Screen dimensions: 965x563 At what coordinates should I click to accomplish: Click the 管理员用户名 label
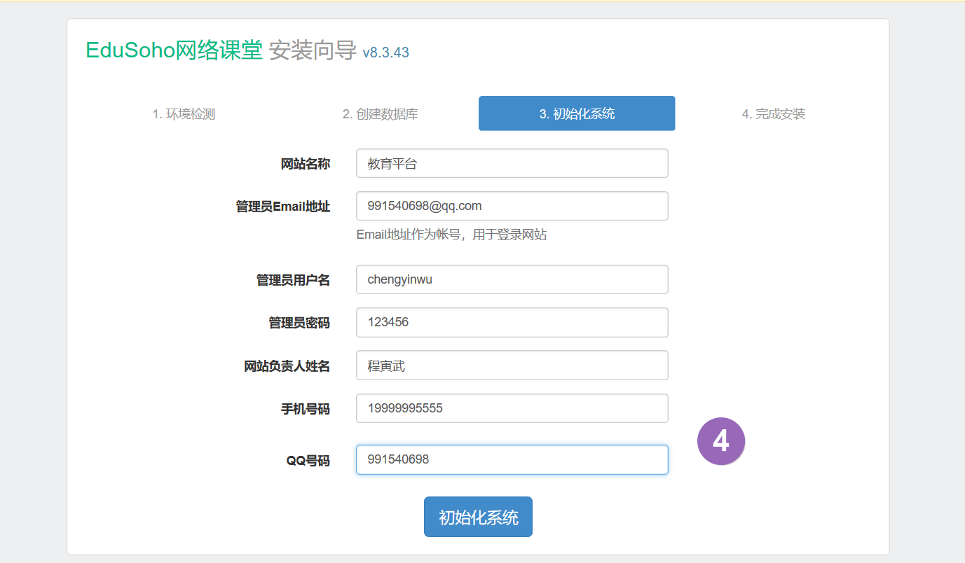pyautogui.click(x=293, y=280)
